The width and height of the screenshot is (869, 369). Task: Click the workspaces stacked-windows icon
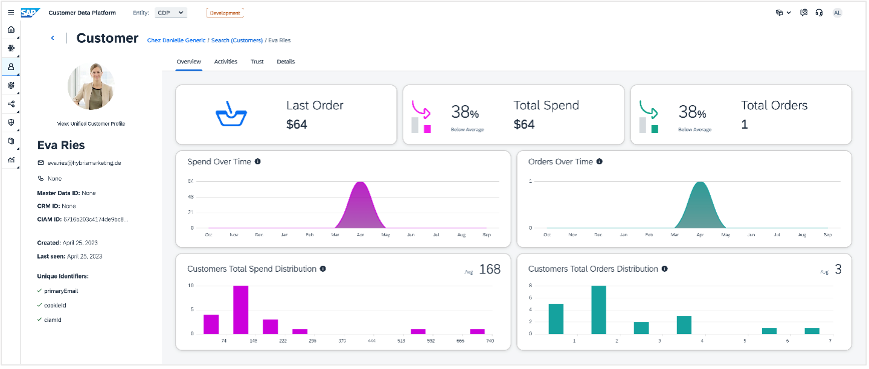click(780, 13)
